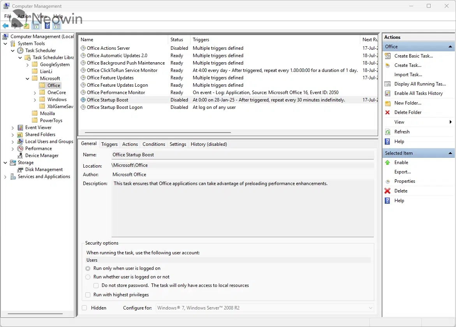
Task: Select Run only when user is logged on
Action: pos(88,269)
